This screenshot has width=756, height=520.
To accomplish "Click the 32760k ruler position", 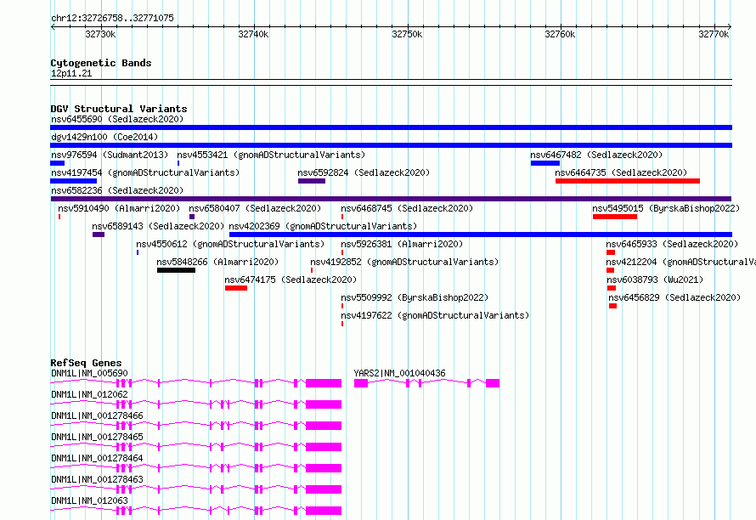I will coord(561,34).
